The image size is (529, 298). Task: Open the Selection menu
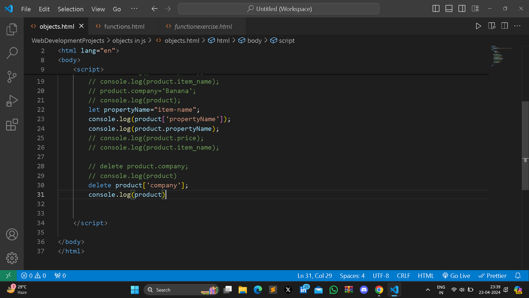(71, 9)
